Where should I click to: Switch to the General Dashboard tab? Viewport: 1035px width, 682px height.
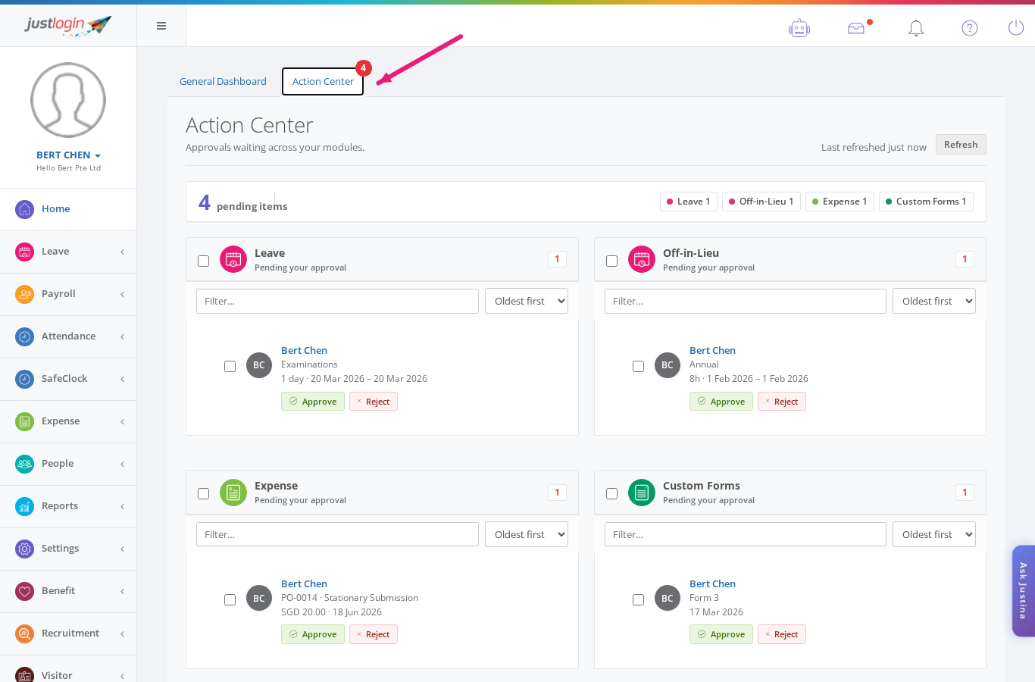pyautogui.click(x=223, y=82)
